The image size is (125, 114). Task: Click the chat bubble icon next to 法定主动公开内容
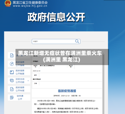coord(12,80)
